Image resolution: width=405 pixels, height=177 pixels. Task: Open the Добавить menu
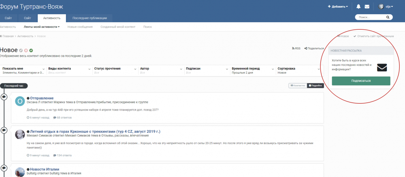click(x=338, y=6)
